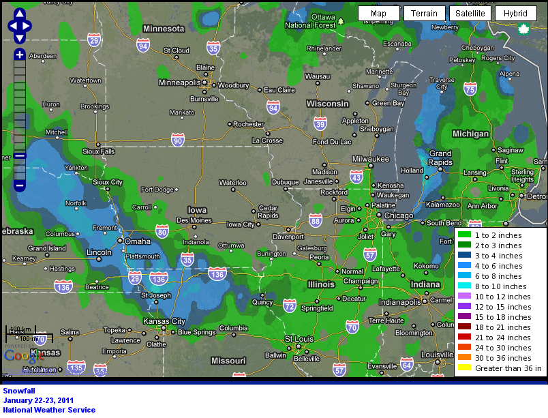Viewport: 548px width, 418px height.
Task: Click the 'January 22-23, 2011' date caption
Action: coord(38,400)
